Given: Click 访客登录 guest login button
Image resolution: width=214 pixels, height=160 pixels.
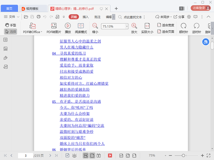Looking at the screenshot, I should coord(201,8).
